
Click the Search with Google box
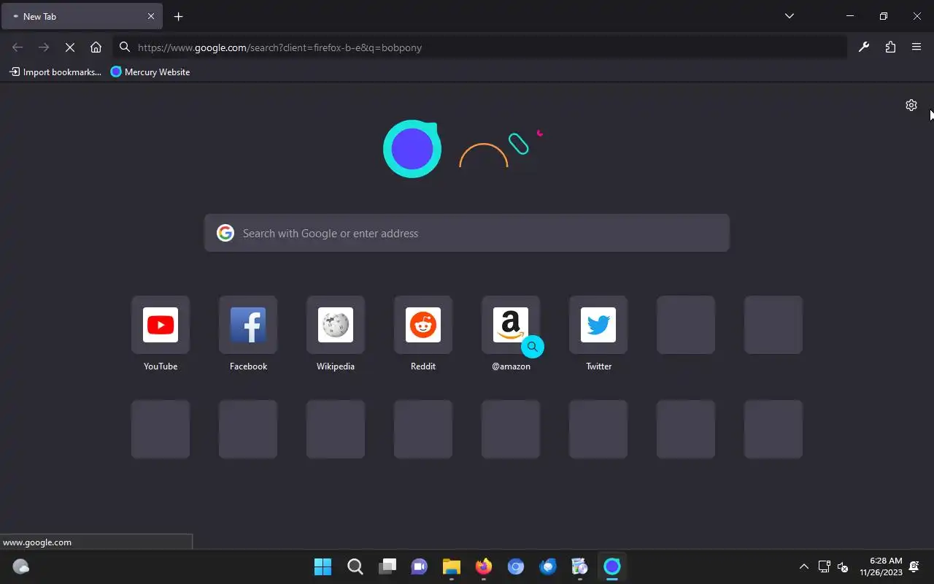click(x=467, y=233)
